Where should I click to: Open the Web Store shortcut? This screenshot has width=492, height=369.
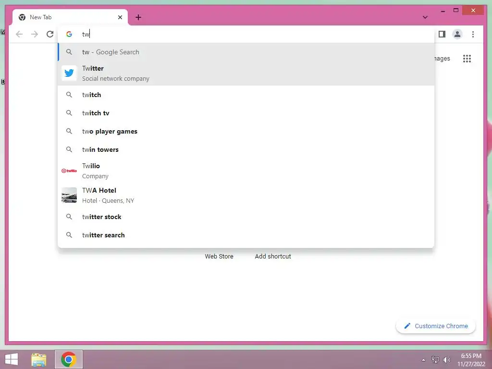point(219,257)
